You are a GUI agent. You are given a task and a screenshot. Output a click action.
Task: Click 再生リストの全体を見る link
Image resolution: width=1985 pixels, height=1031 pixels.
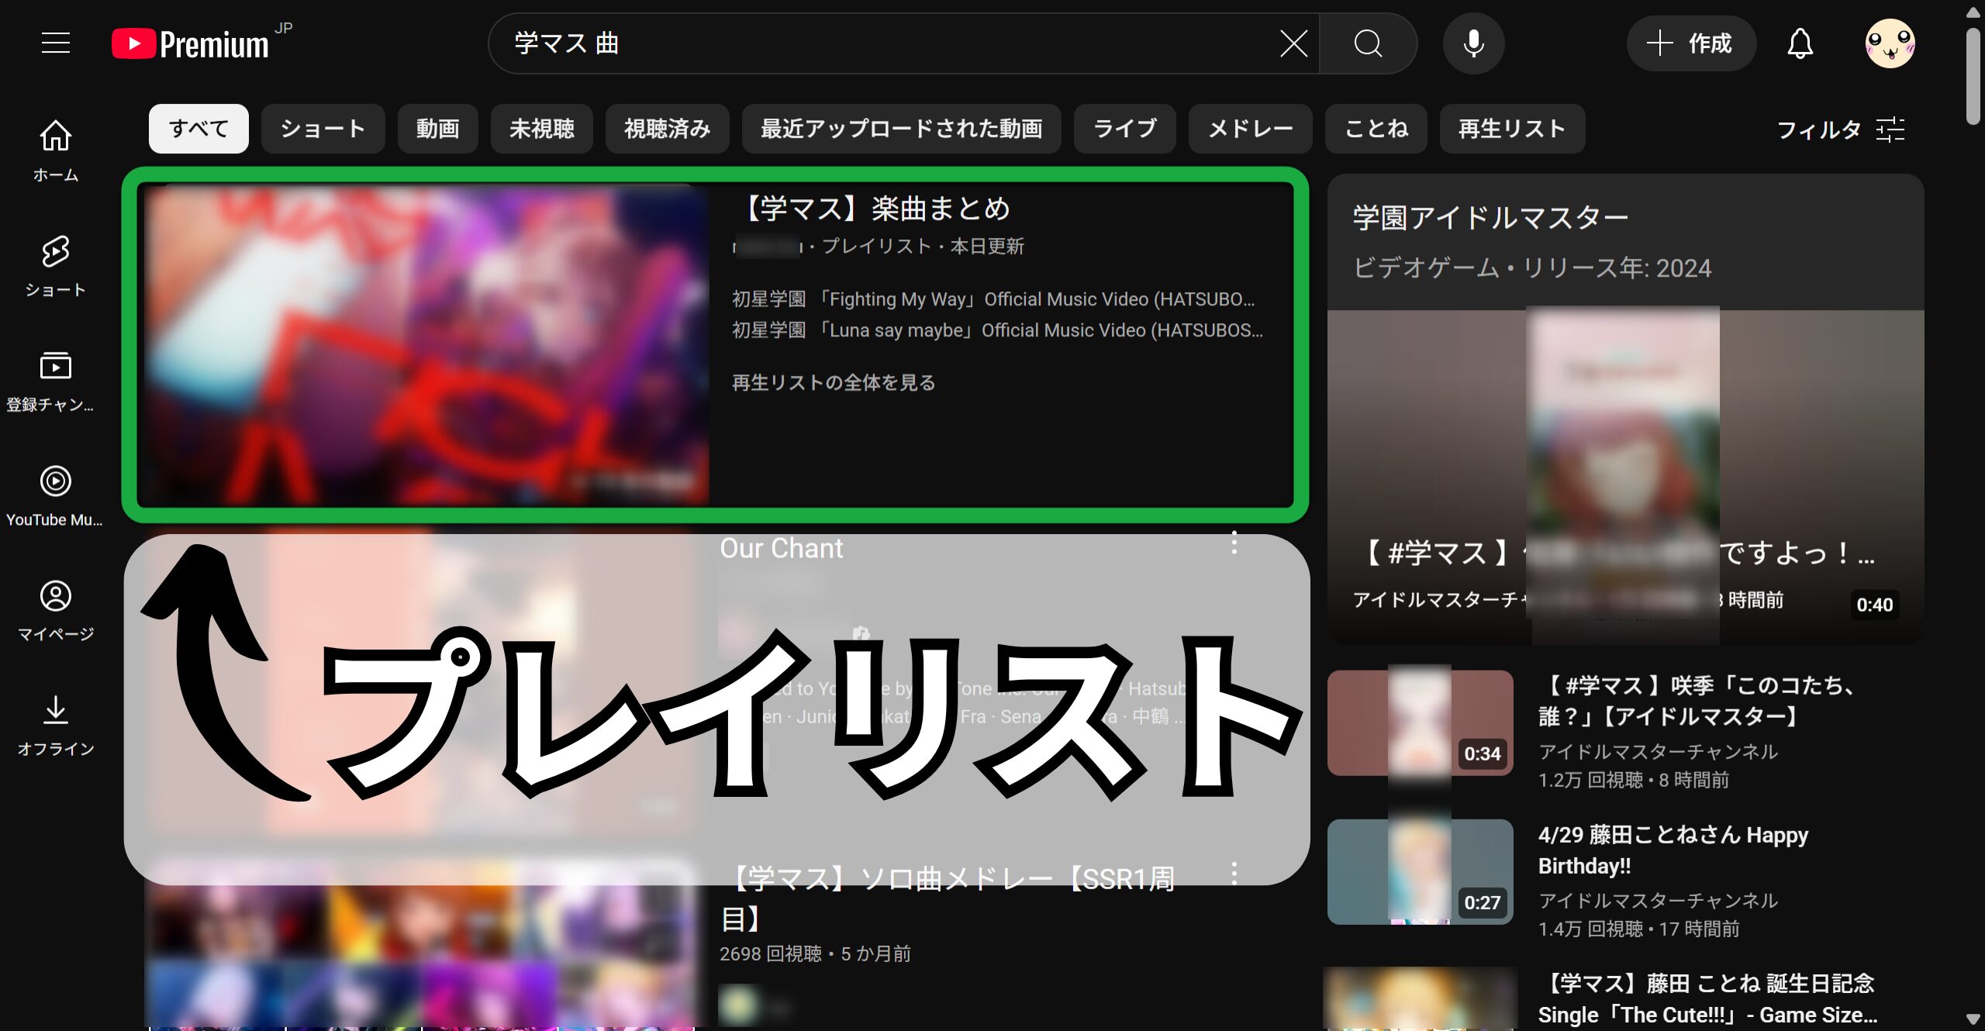834,382
